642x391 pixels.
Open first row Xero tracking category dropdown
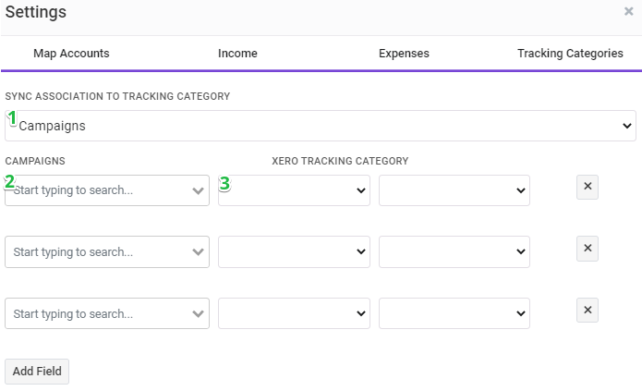point(294,190)
